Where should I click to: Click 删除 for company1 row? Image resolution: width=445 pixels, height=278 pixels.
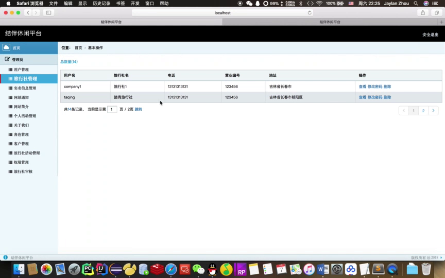pos(387,86)
